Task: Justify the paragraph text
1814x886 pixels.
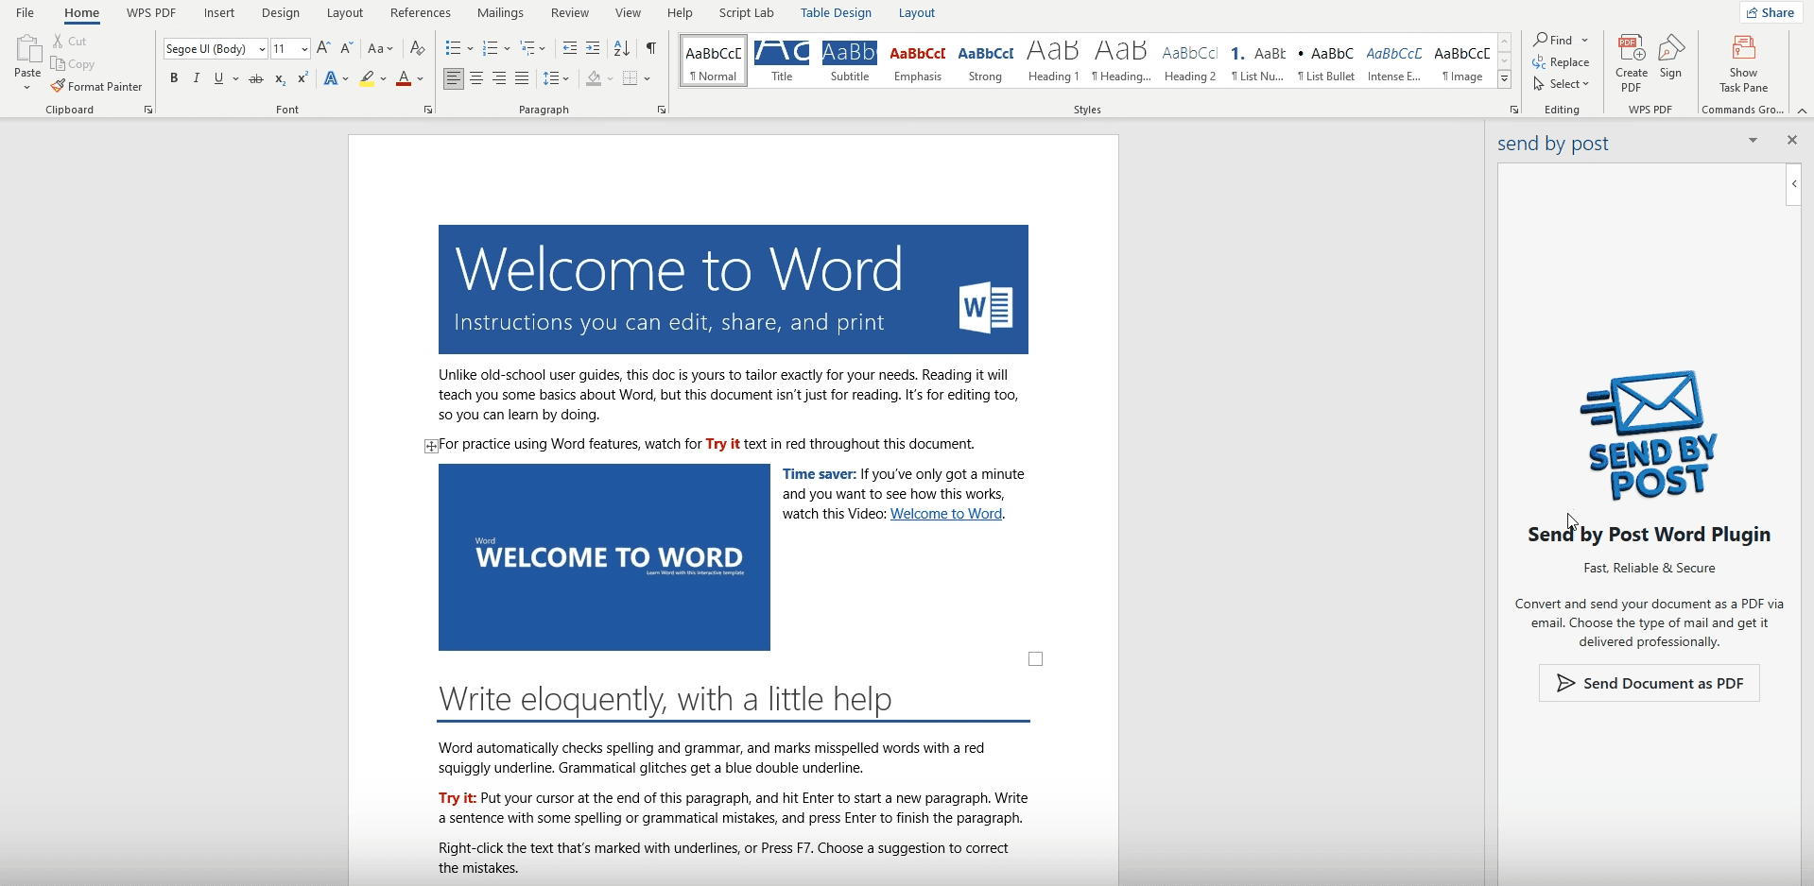Action: click(x=522, y=78)
